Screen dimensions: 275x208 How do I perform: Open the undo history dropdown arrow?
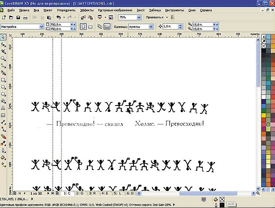coord(64,17)
